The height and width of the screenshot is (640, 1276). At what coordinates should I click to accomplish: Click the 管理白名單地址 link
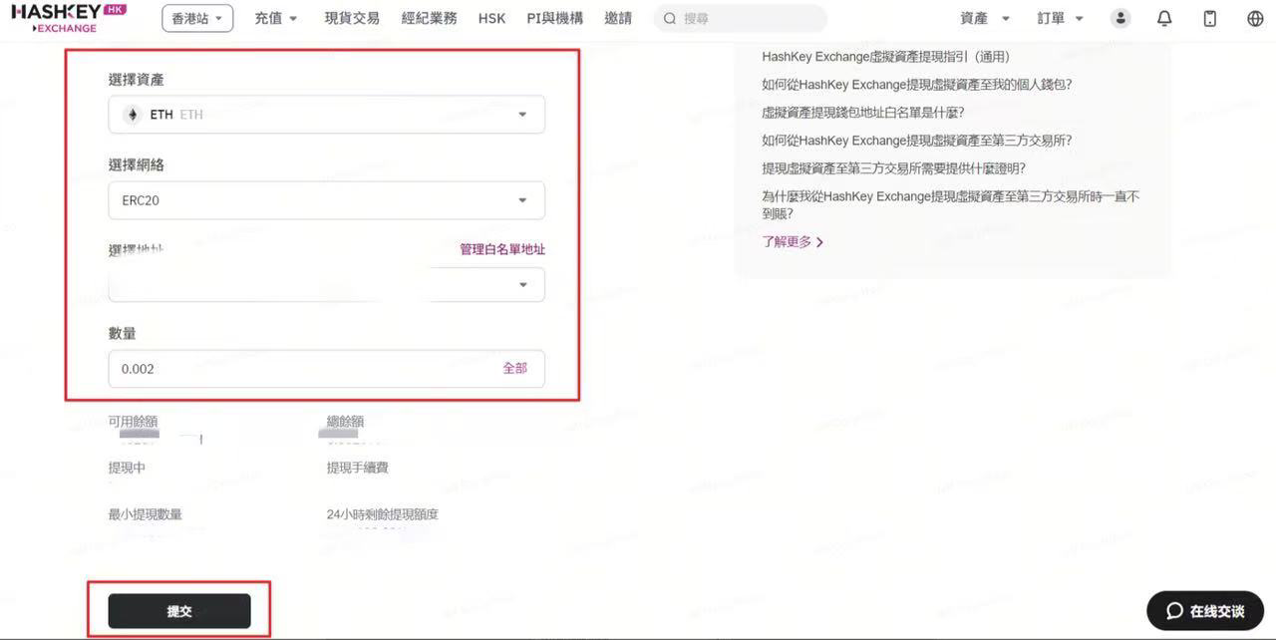pos(501,249)
